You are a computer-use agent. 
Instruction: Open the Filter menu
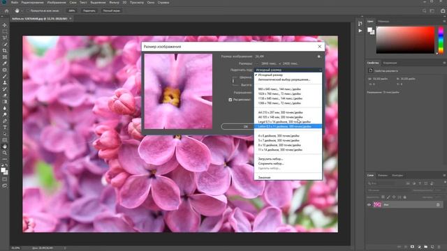[x=115, y=3]
